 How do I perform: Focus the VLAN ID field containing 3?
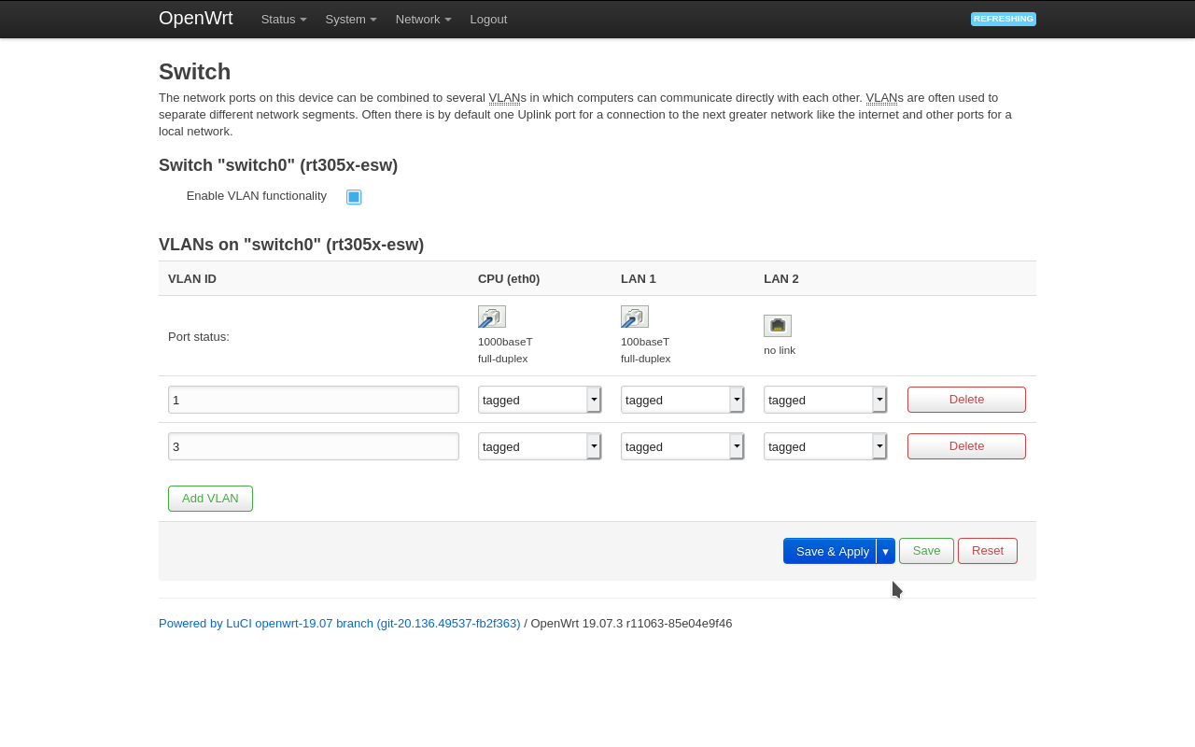pos(314,446)
